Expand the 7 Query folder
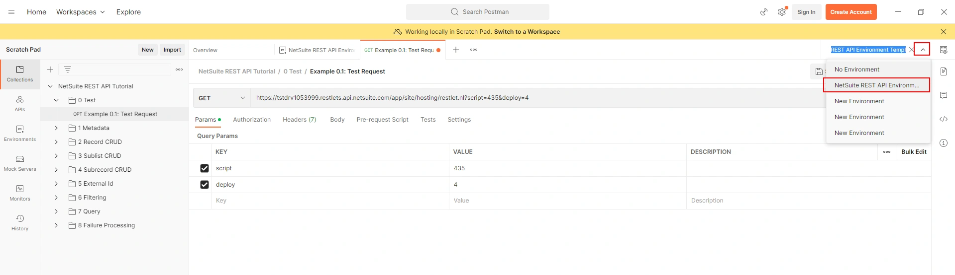Viewport: 955px width, 275px height. (56, 211)
